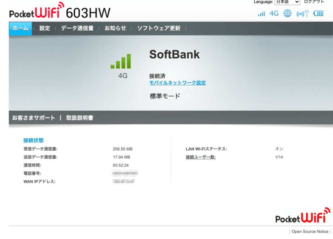Click the 送信データ通信量 label
The height and width of the screenshot is (239, 333).
[x=40, y=157]
